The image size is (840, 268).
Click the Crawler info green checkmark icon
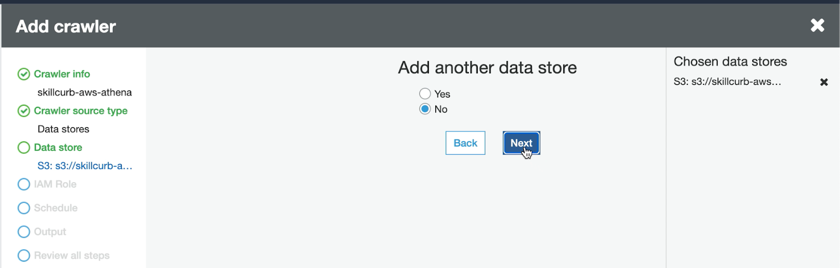[24, 74]
